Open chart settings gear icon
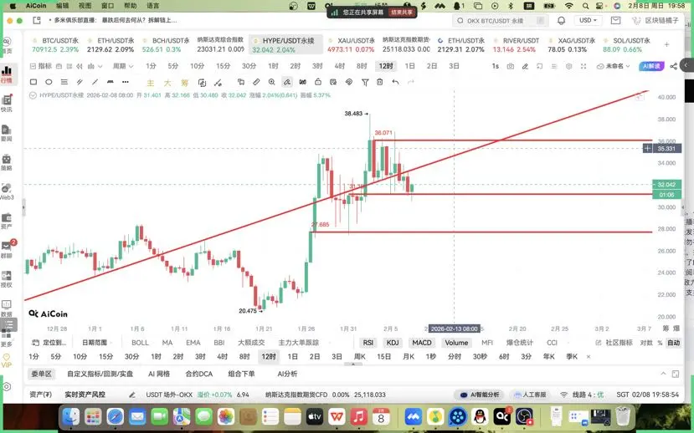 coord(568,66)
